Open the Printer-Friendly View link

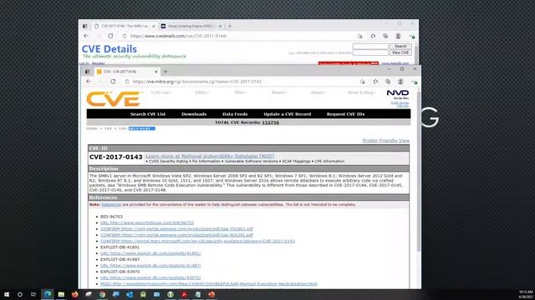[x=385, y=141]
